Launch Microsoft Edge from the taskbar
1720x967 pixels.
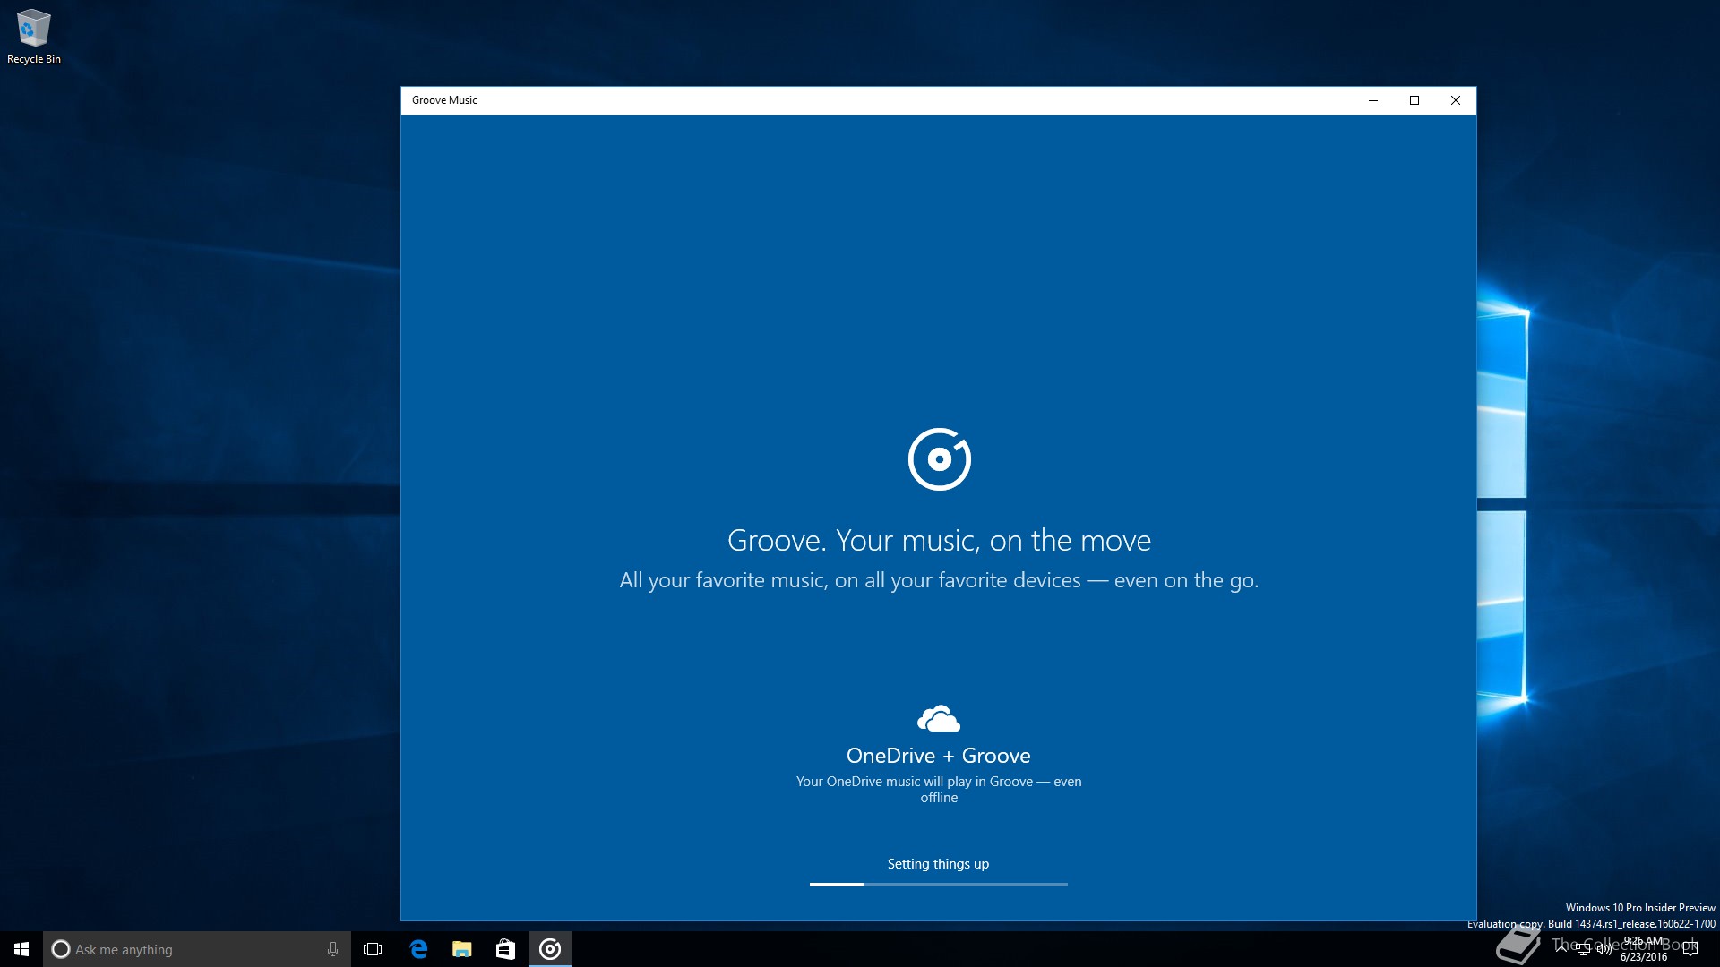click(418, 949)
